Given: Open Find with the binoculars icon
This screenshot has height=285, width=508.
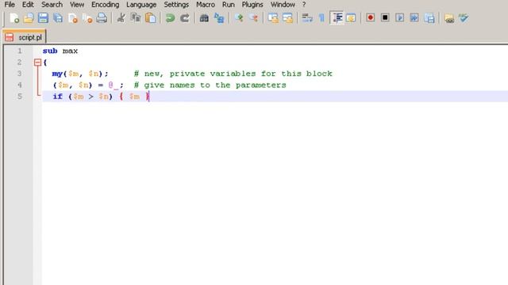Looking at the screenshot, I should point(204,17).
